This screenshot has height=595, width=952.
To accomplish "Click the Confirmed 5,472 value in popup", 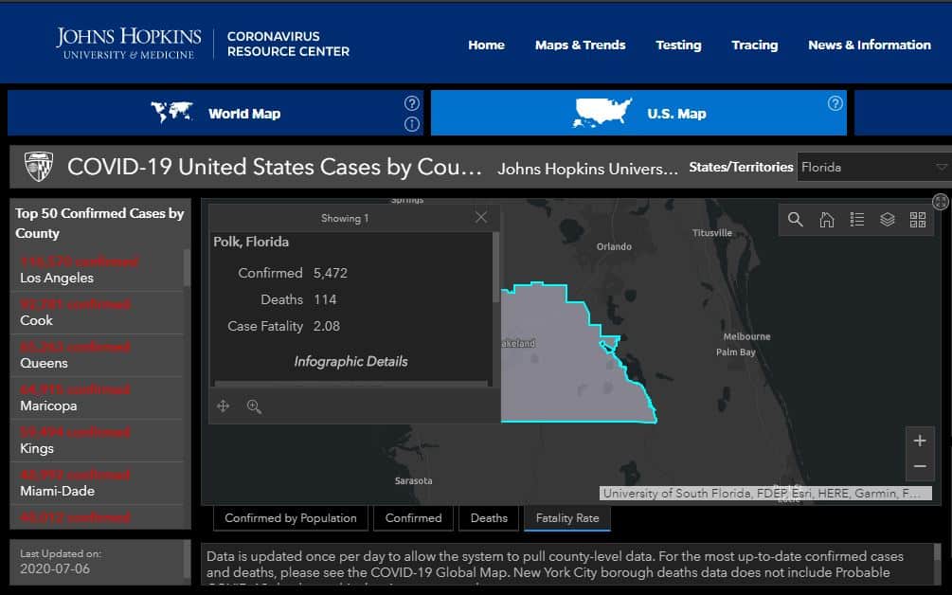I will (x=331, y=273).
